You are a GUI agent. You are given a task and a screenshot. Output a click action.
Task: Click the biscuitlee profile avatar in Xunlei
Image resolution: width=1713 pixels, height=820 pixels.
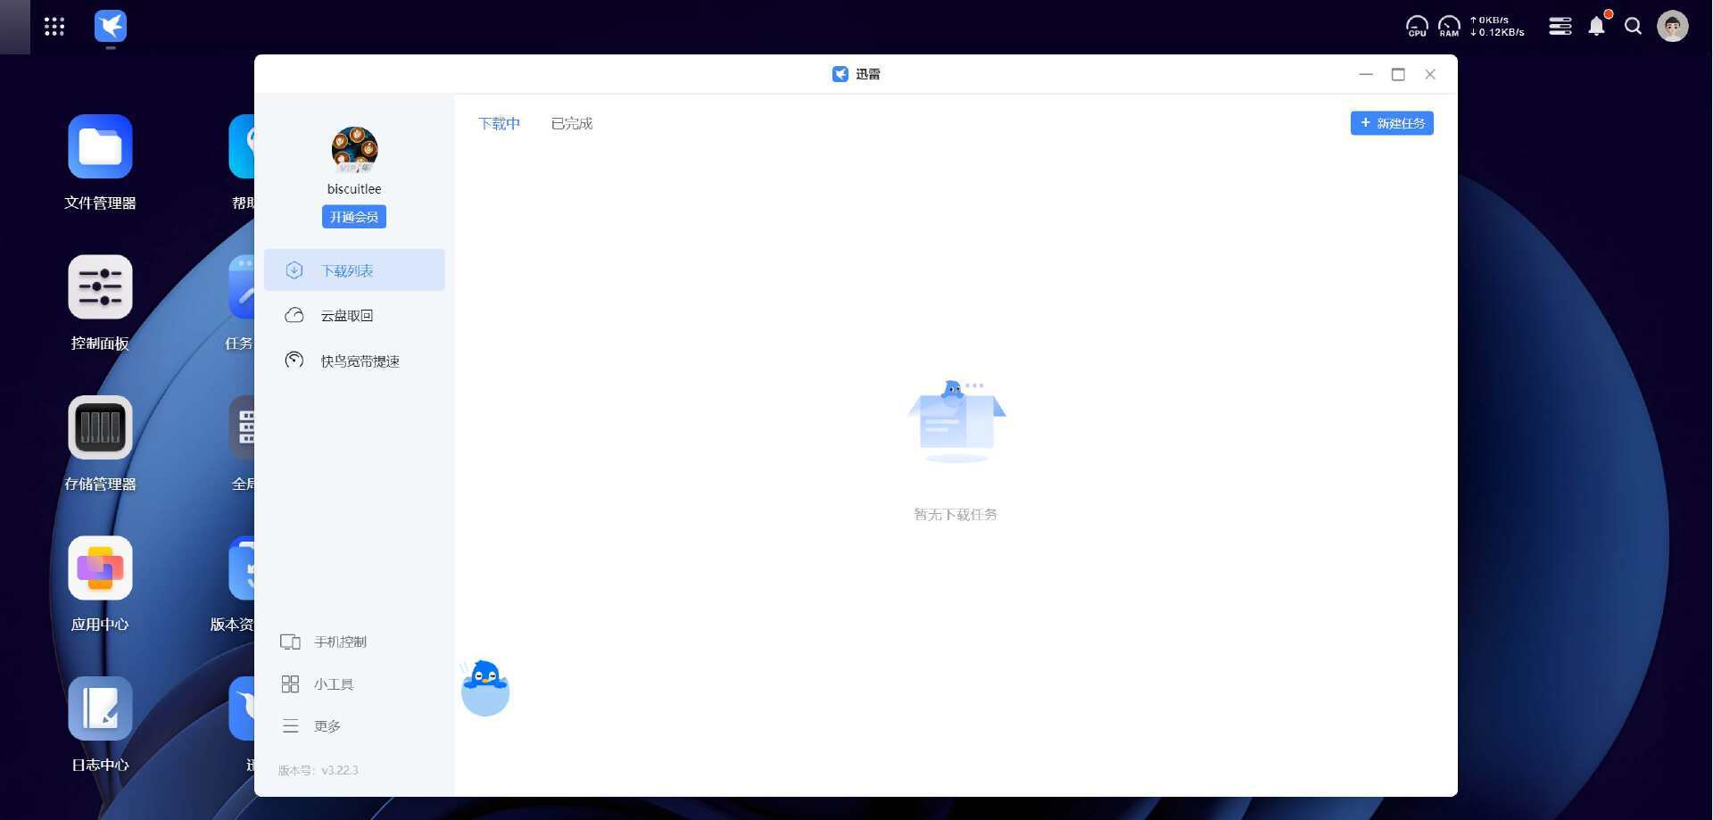point(354,150)
